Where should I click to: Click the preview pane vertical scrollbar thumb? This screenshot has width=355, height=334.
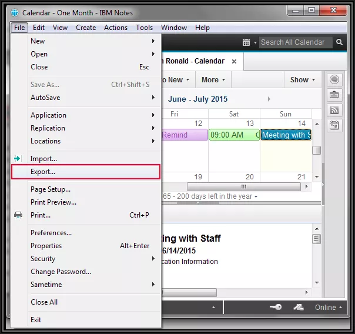pyautogui.click(x=317, y=239)
